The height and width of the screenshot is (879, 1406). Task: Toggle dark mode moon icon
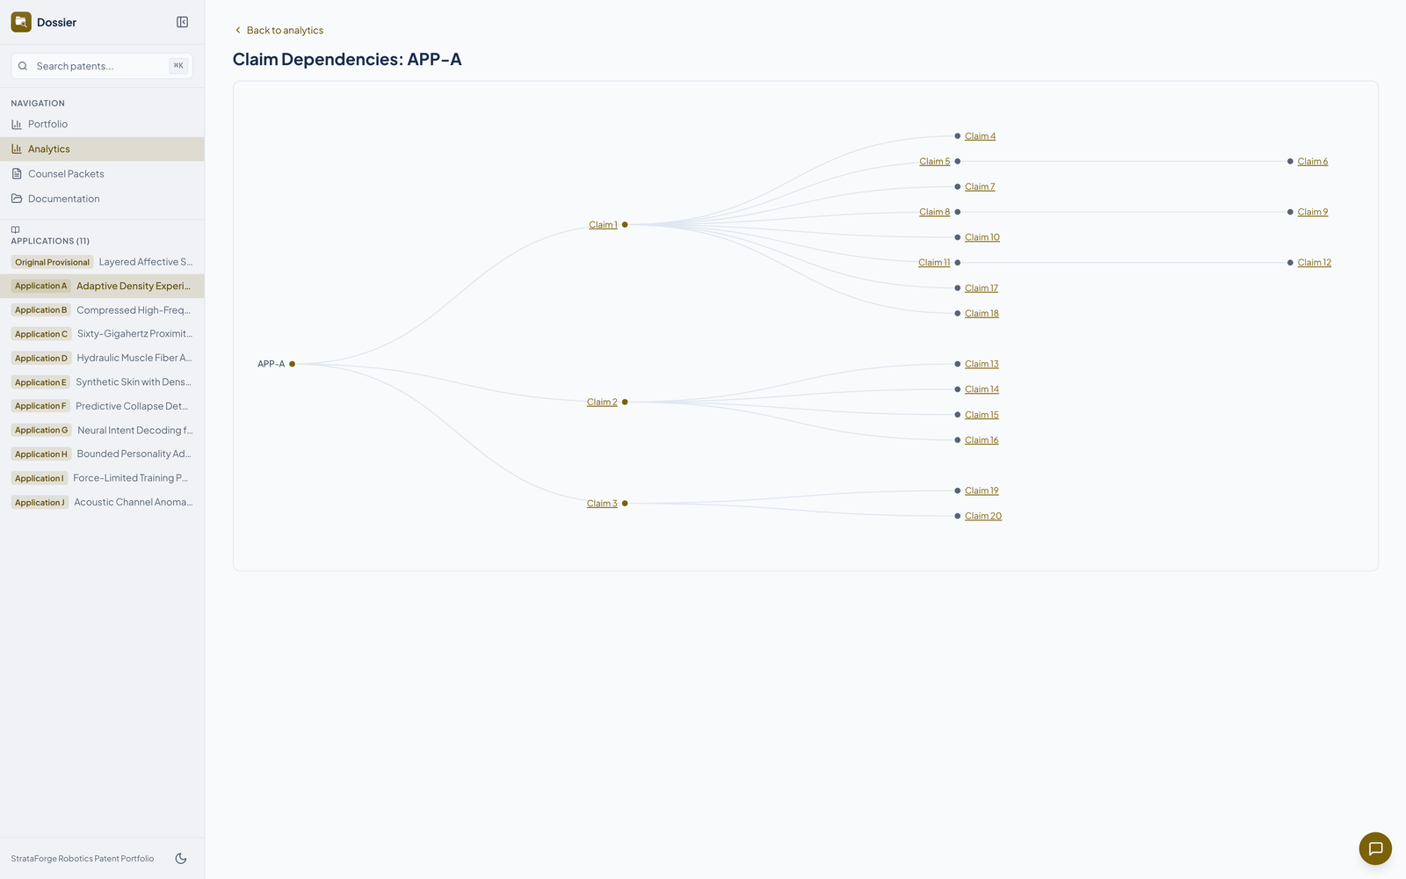181,859
